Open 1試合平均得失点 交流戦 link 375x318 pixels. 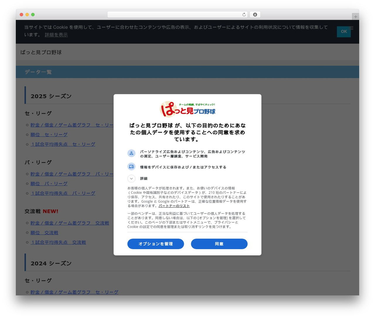[x=58, y=243]
